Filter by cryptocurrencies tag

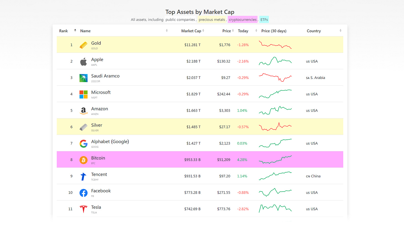click(243, 20)
